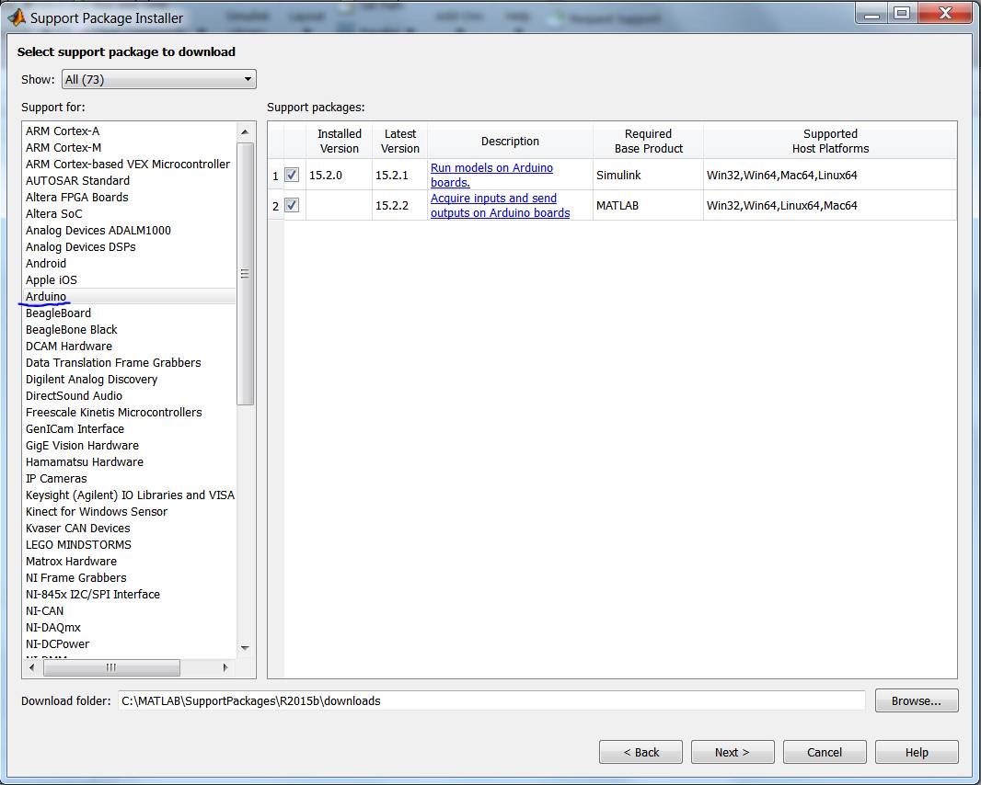
Task: Click the MATLAB base product cell
Action: click(648, 205)
